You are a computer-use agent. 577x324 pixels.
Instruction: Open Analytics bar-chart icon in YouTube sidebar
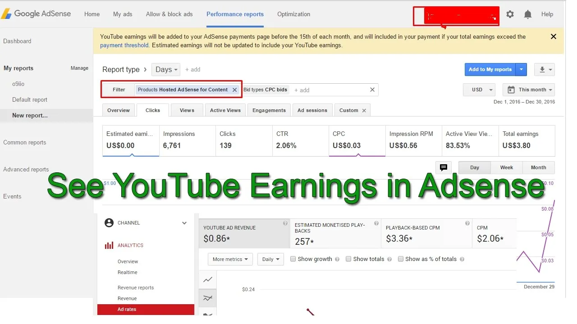(x=110, y=245)
